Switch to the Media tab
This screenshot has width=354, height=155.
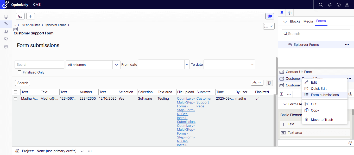[308, 21]
